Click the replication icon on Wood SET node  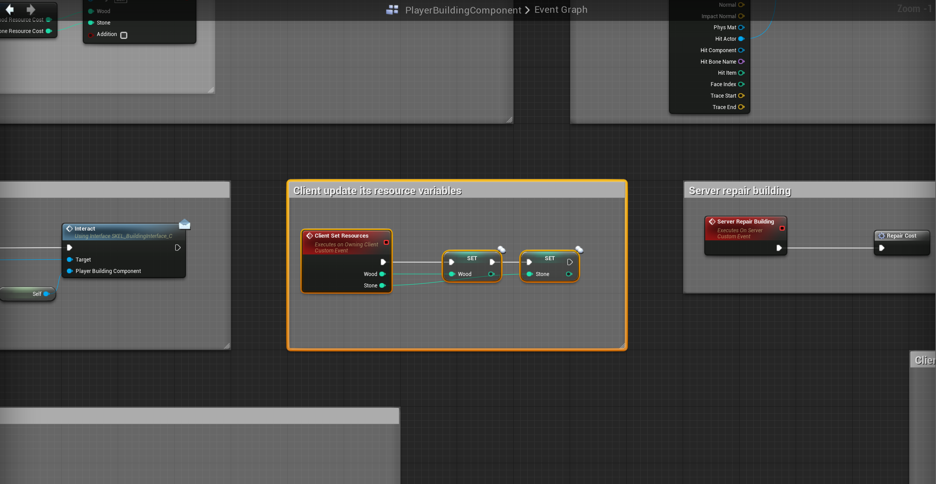pyautogui.click(x=501, y=249)
